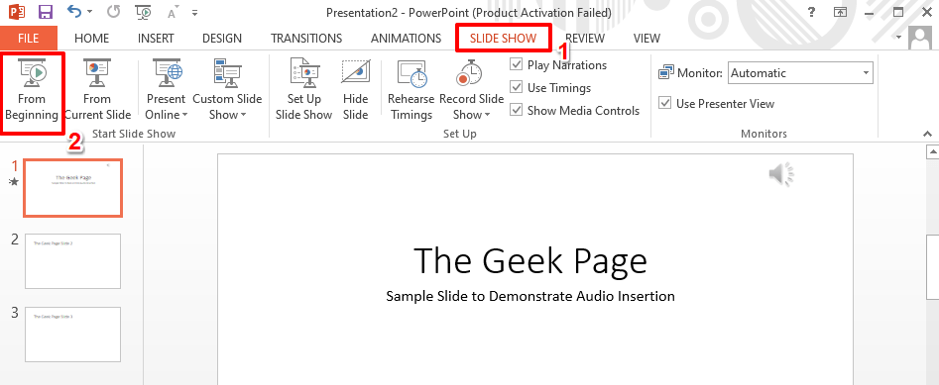Click Hide Slide button
The height and width of the screenshot is (385, 939).
click(355, 91)
